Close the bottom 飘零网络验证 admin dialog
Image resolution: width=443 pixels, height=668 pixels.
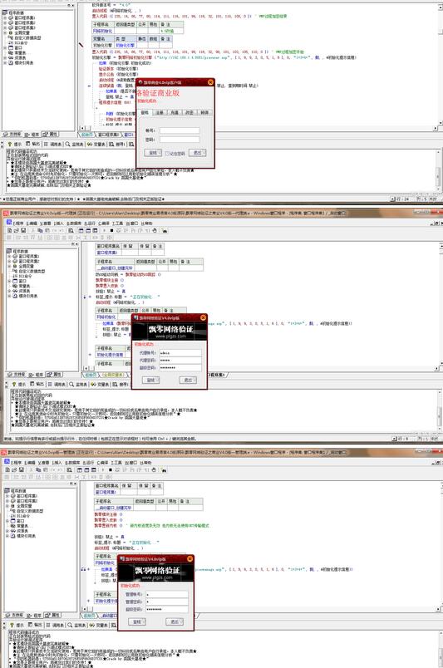(190, 558)
